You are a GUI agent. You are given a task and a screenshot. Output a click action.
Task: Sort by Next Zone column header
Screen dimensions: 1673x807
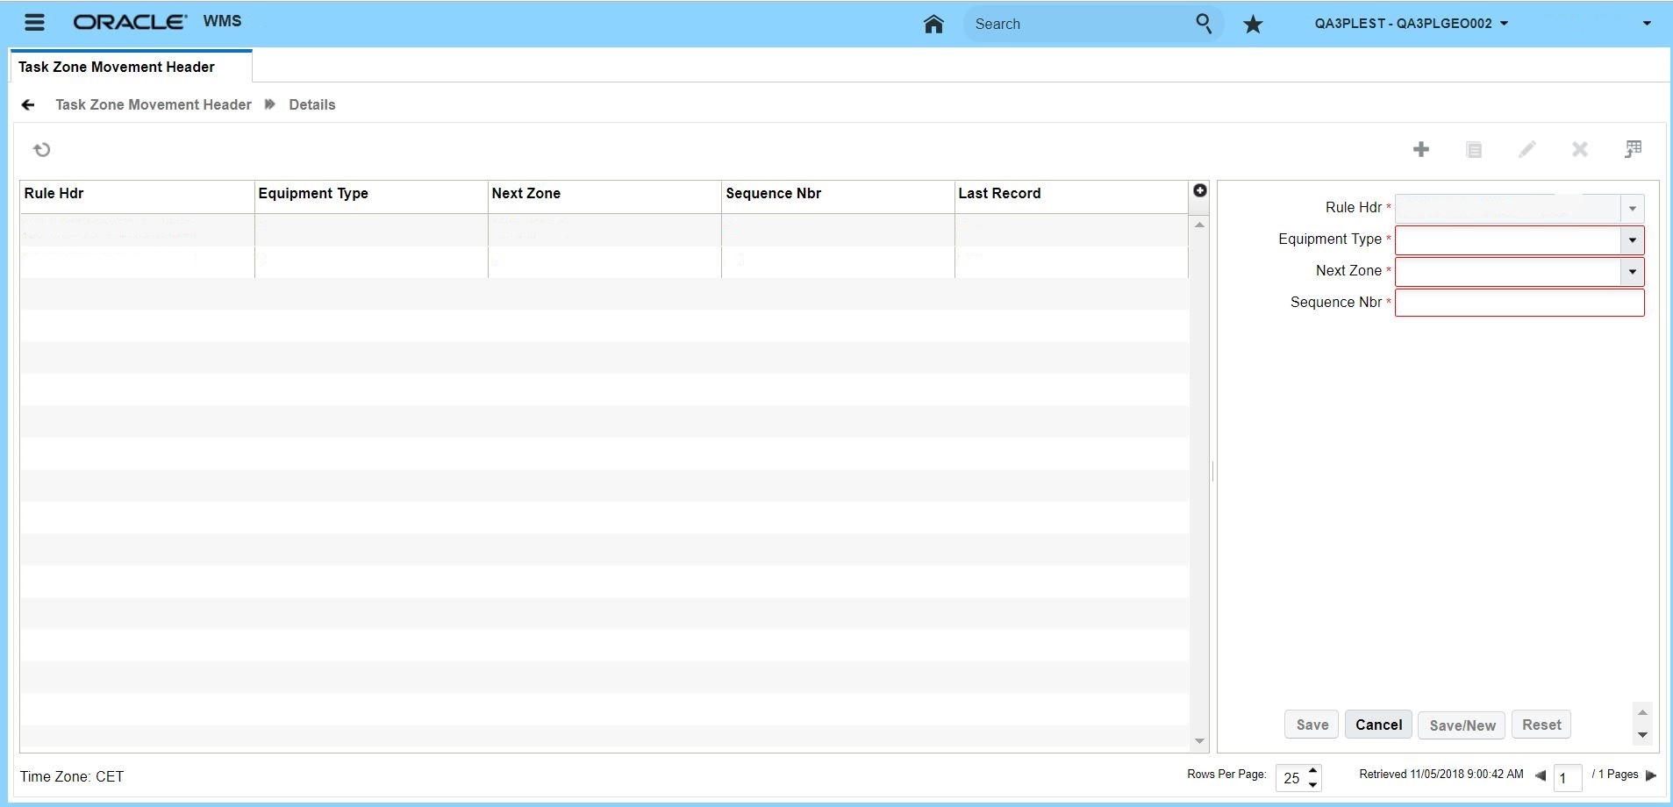(604, 196)
